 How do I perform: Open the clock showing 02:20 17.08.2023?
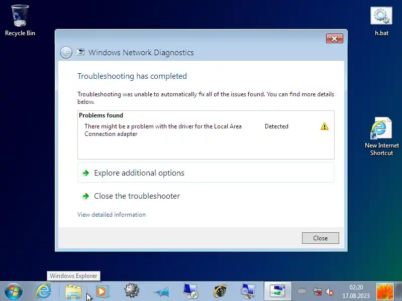tap(356, 291)
